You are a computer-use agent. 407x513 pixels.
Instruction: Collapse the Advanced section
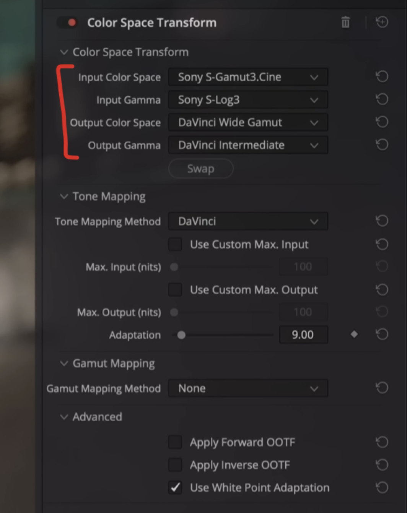coord(64,417)
